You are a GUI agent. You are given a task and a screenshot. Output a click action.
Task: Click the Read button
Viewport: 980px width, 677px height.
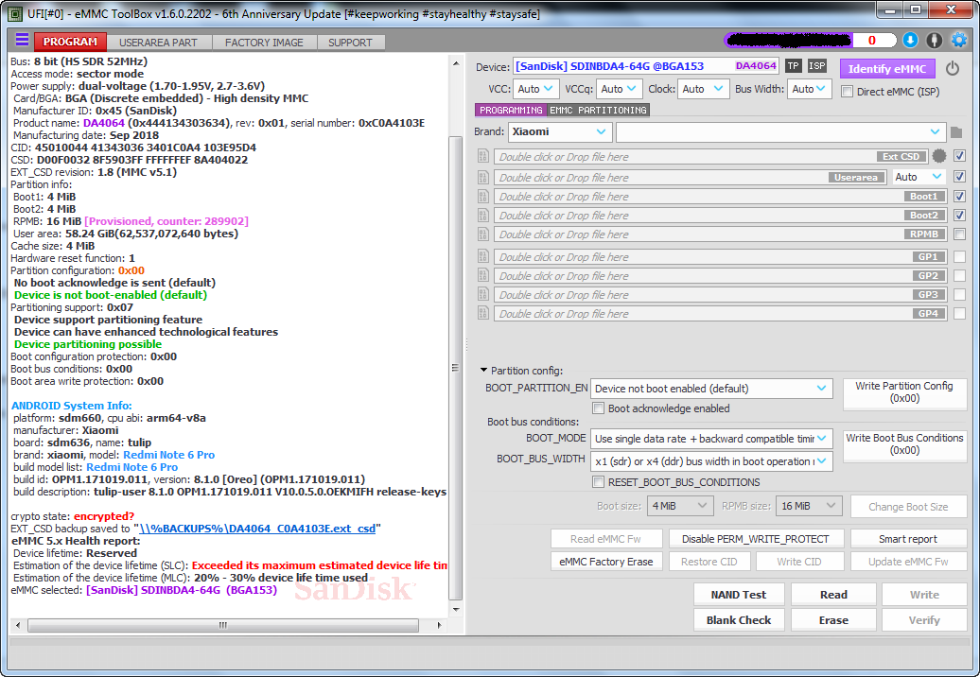[x=833, y=595]
